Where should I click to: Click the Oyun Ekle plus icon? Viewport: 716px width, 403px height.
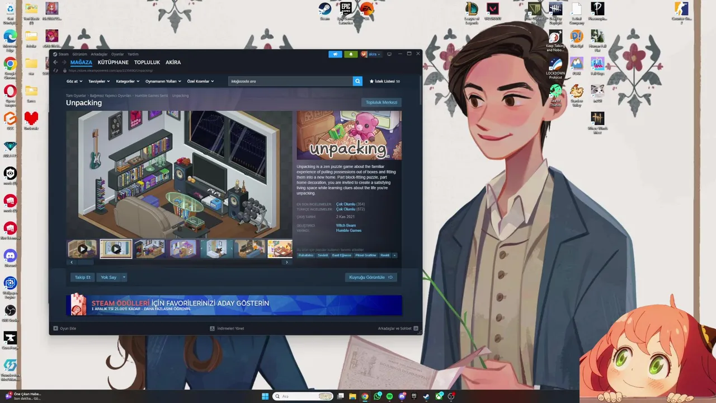click(x=55, y=329)
